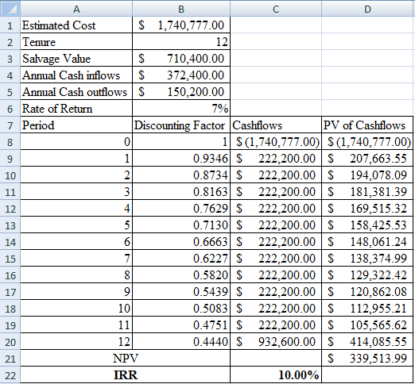Select PV value $158,425.53

pos(367,225)
